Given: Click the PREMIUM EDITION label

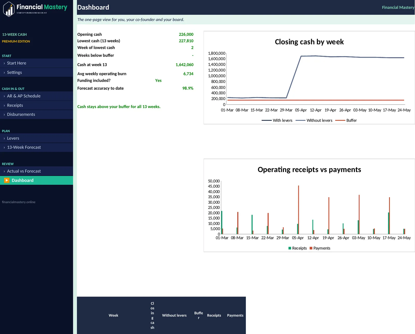Looking at the screenshot, I should coord(16,41).
